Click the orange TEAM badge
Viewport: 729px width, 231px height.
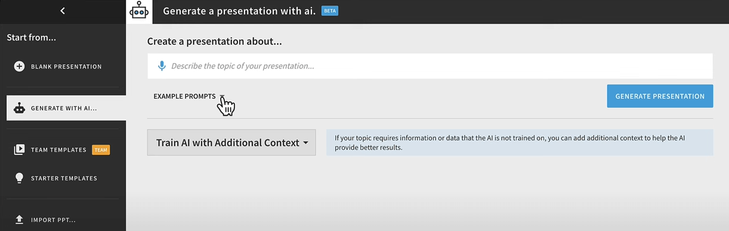coord(101,150)
